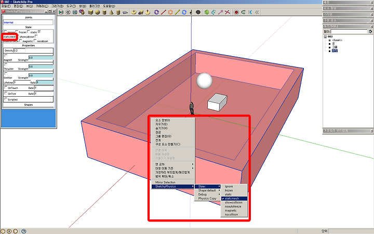Viewport: 374px width, 234px height.
Task: Open the 면 교차 submenu
Action: [173, 164]
